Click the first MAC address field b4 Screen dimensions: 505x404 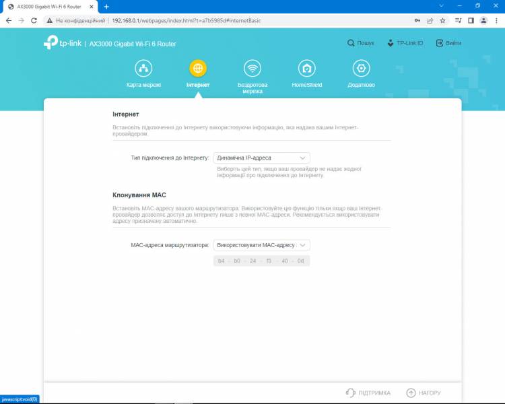(221, 261)
